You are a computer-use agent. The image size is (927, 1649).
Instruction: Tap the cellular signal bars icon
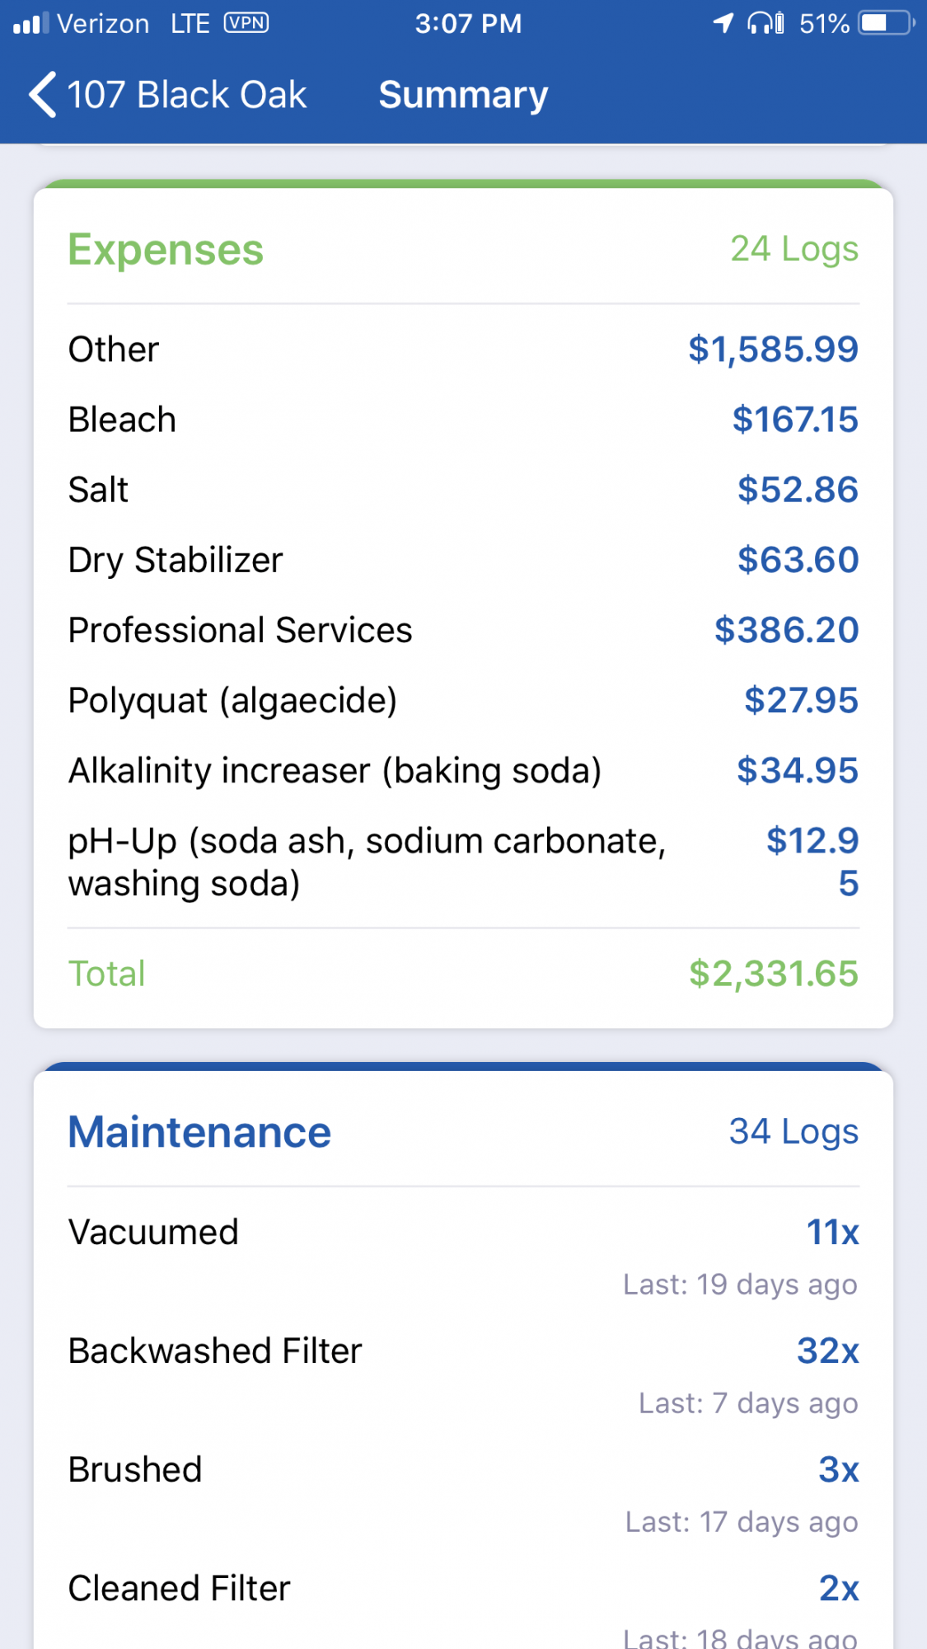click(x=31, y=23)
